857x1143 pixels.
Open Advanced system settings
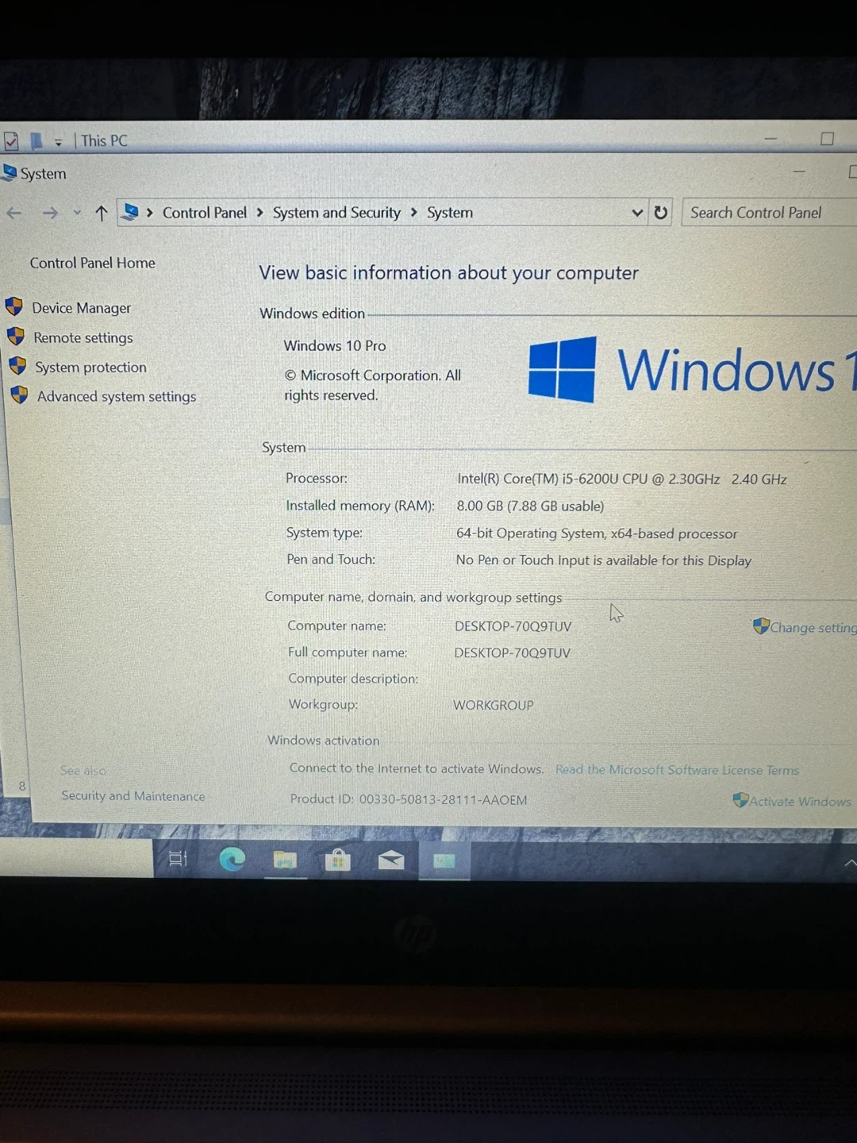coord(116,397)
